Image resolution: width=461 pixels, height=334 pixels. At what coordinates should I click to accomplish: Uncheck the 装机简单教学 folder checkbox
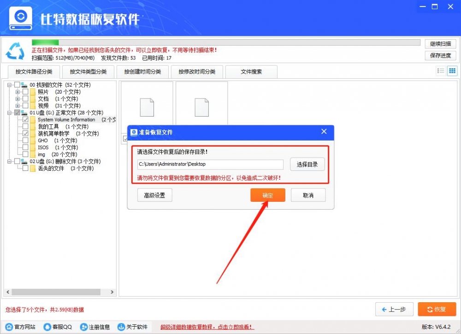coord(25,133)
